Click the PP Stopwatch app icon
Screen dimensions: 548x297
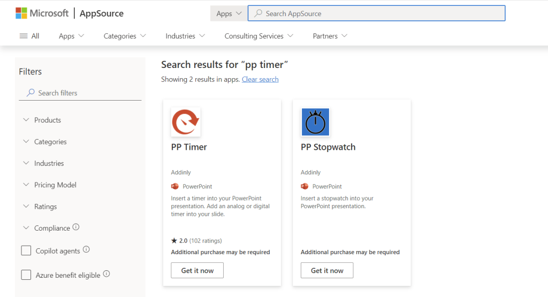[315, 122]
